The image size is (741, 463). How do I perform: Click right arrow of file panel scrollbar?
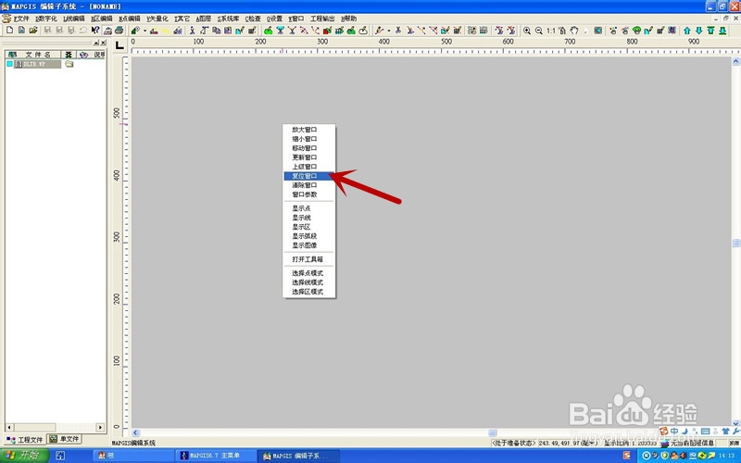tap(100, 427)
